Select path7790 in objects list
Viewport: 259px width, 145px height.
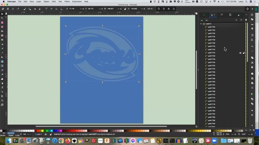(211, 124)
